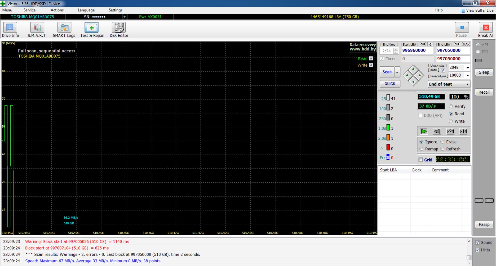Click the Sleep button
Image resolution: width=496 pixels, height=266 pixels.
pyautogui.click(x=484, y=72)
